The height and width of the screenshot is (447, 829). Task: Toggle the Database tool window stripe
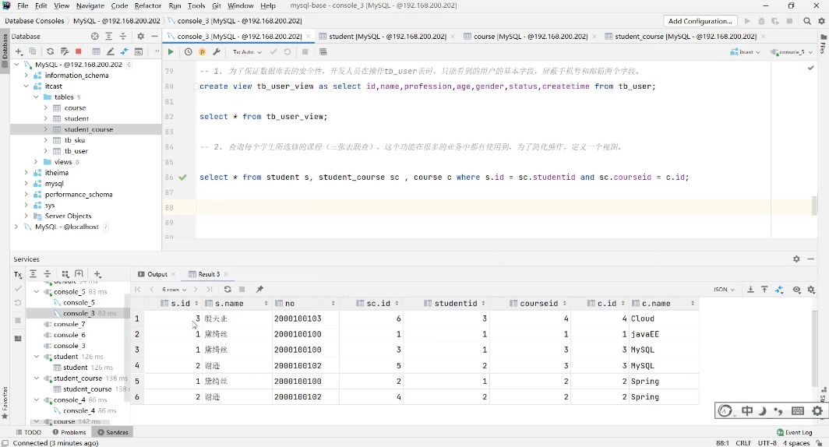pyautogui.click(x=5, y=48)
